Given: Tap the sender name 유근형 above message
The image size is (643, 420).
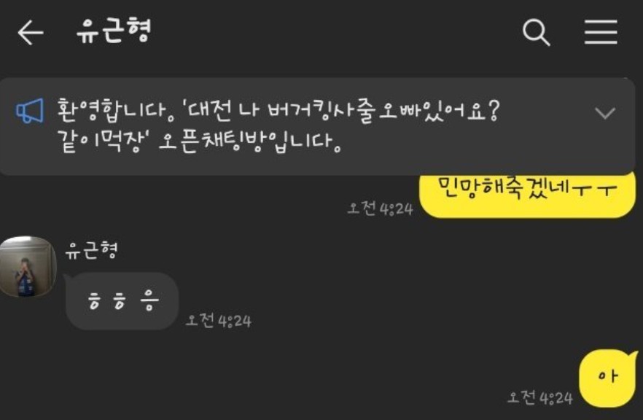Looking at the screenshot, I should click(x=91, y=250).
